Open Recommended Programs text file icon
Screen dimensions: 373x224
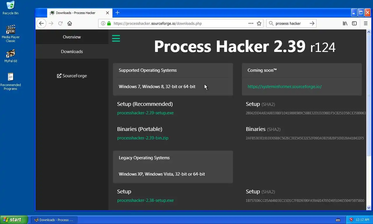(x=10, y=81)
